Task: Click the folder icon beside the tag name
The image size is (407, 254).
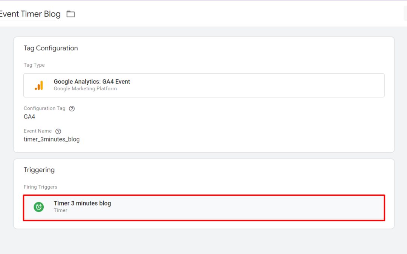Action: (70, 14)
